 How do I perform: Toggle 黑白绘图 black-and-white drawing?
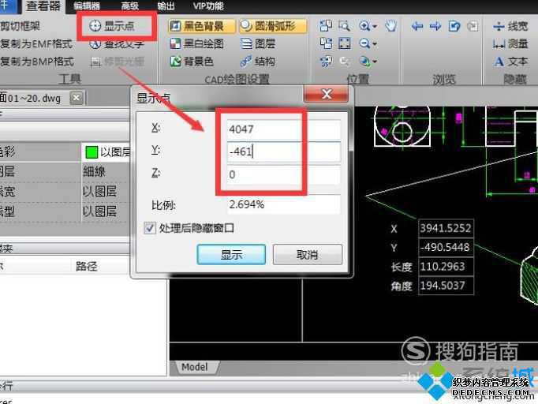pos(197,43)
